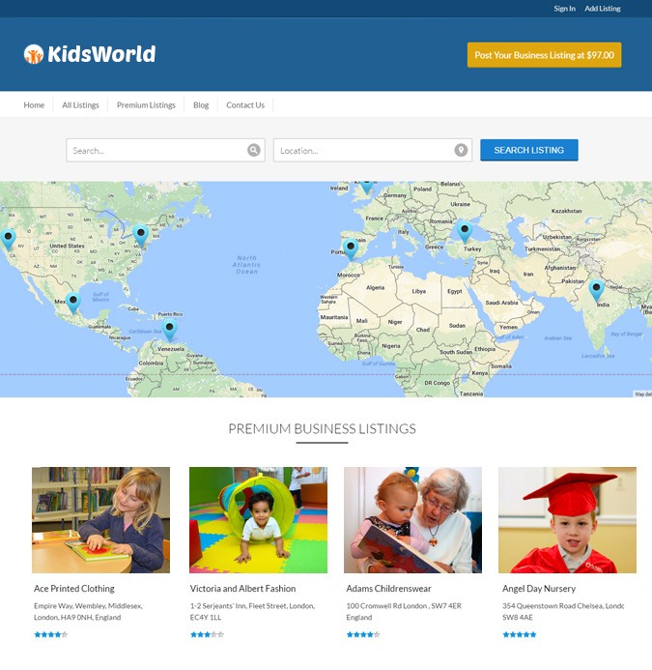Select the map marker near Ireland
652x670 pixels.
[x=366, y=188]
